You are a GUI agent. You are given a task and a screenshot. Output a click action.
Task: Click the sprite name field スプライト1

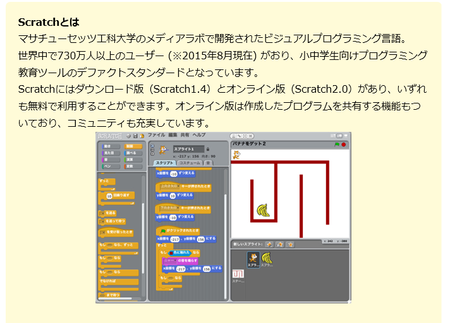pos(188,149)
